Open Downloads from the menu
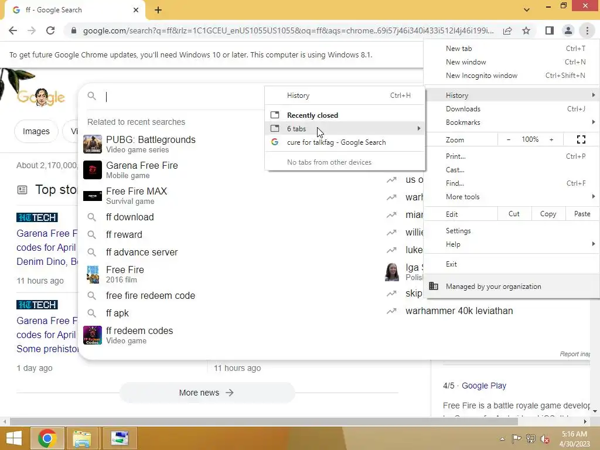Viewport: 600px width, 450px height. pos(512,109)
